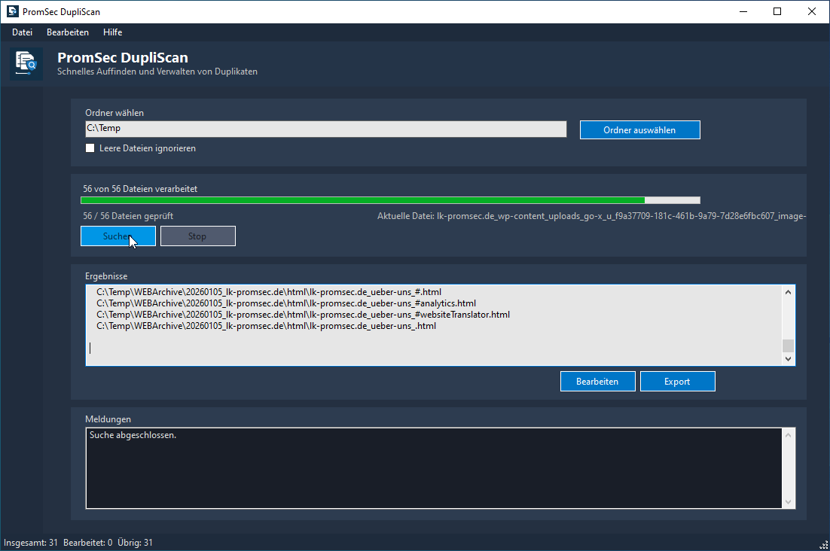The image size is (830, 551).
Task: Select result line ending #websiteTranslator.html
Action: click(303, 315)
